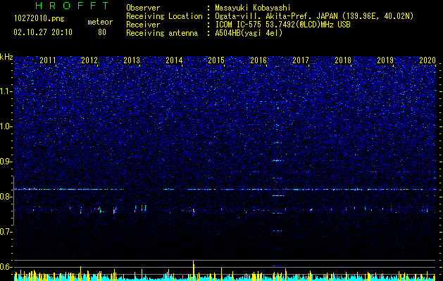
Task: Click the Observer label
Action: coord(143,8)
